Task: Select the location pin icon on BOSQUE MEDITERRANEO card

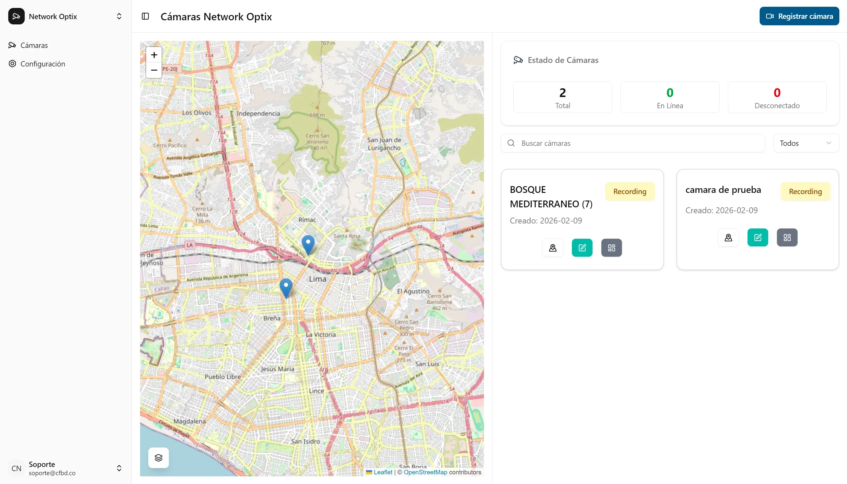Action: pyautogui.click(x=553, y=247)
